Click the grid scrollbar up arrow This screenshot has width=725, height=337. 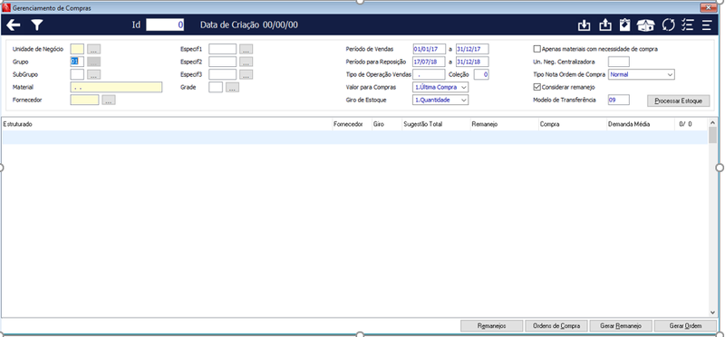pyautogui.click(x=712, y=123)
